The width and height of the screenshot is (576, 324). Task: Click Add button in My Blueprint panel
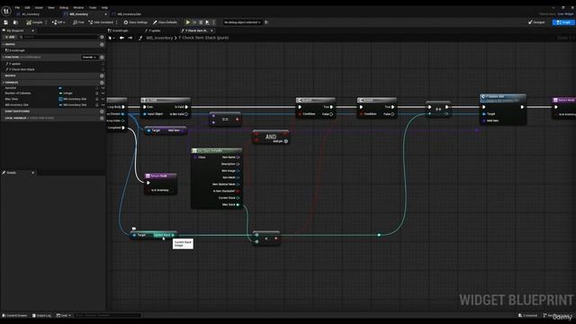[x=10, y=37]
